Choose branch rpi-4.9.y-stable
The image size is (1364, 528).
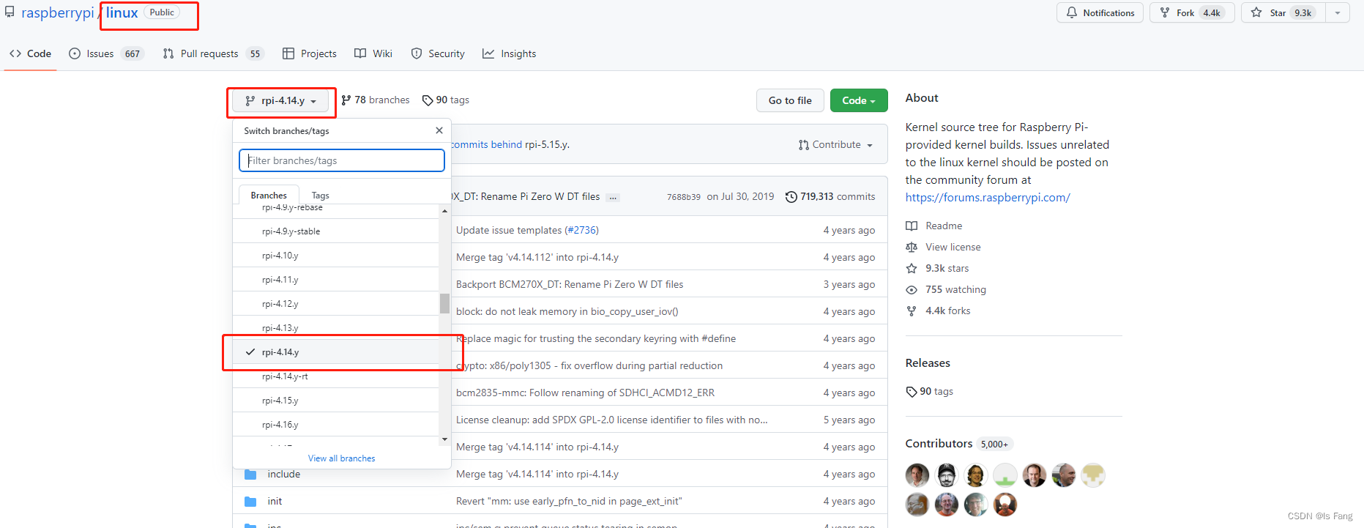click(x=336, y=231)
